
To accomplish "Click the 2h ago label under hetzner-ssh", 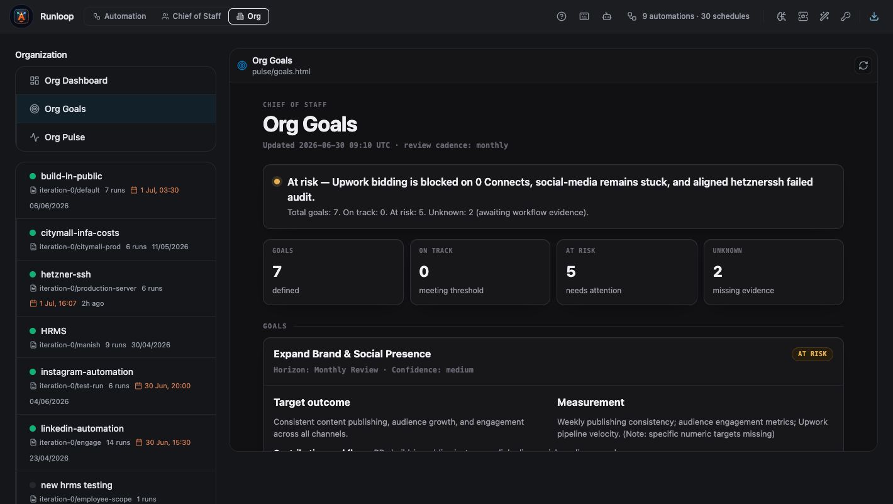I will coord(93,303).
